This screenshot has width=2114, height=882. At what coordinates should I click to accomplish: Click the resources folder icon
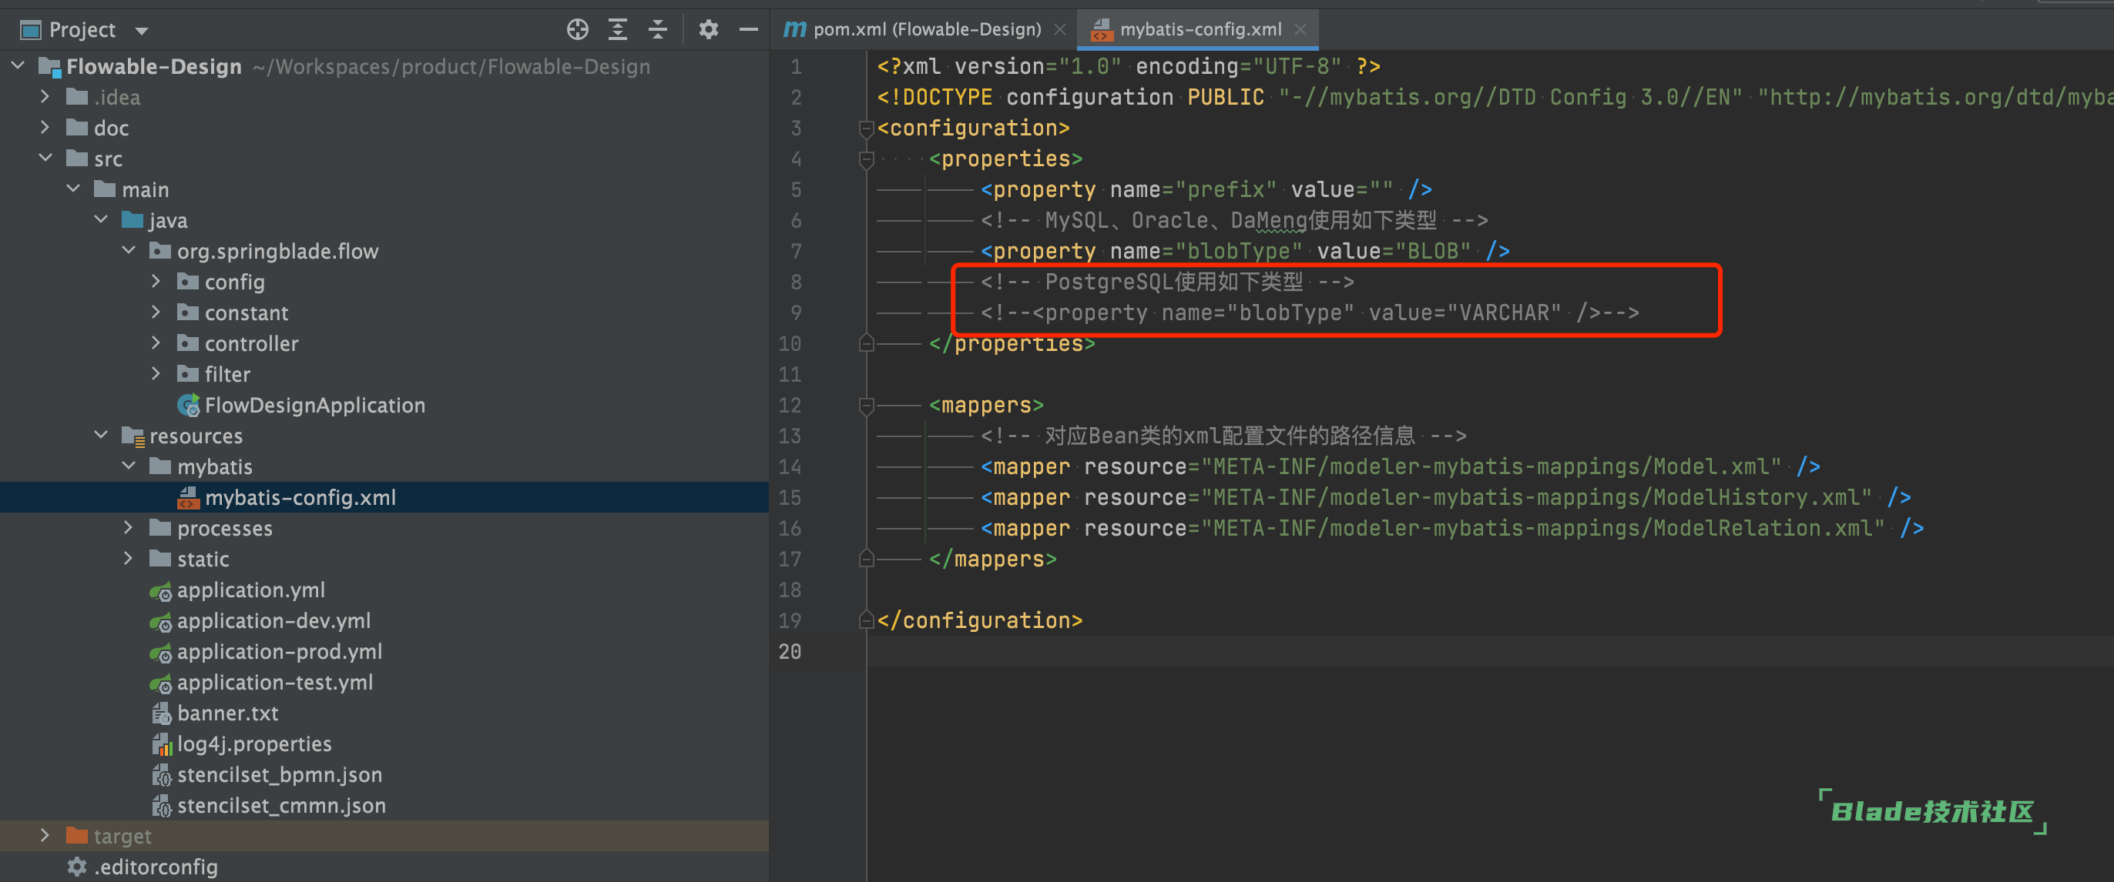coord(133,436)
